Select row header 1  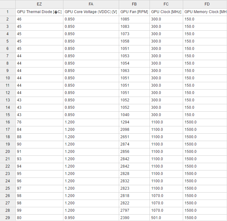8,12
